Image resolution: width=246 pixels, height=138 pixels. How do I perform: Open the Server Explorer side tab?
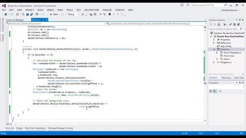(3, 25)
